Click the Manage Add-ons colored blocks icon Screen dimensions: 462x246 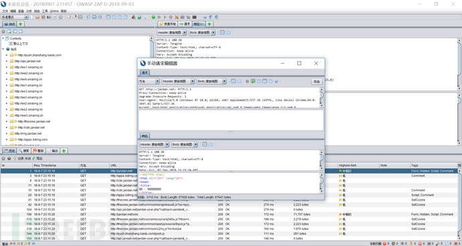(133, 17)
